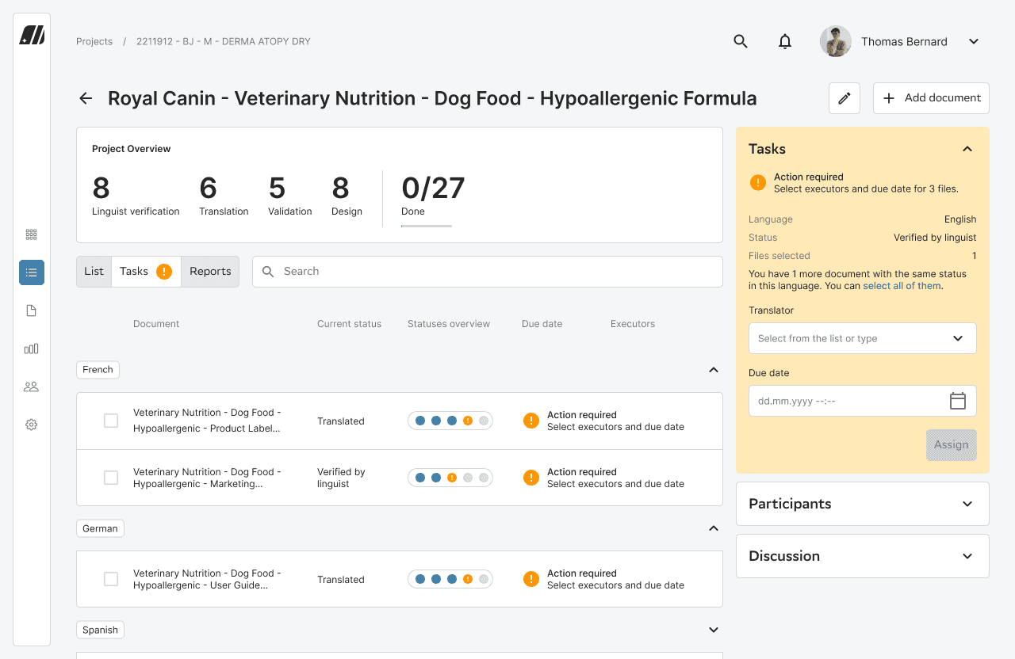Click Add document button

(931, 98)
